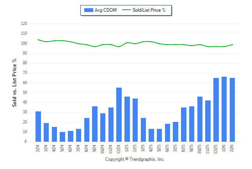252x169 pixels.
Task: Click the 8/25 bar
Action: 184,125
